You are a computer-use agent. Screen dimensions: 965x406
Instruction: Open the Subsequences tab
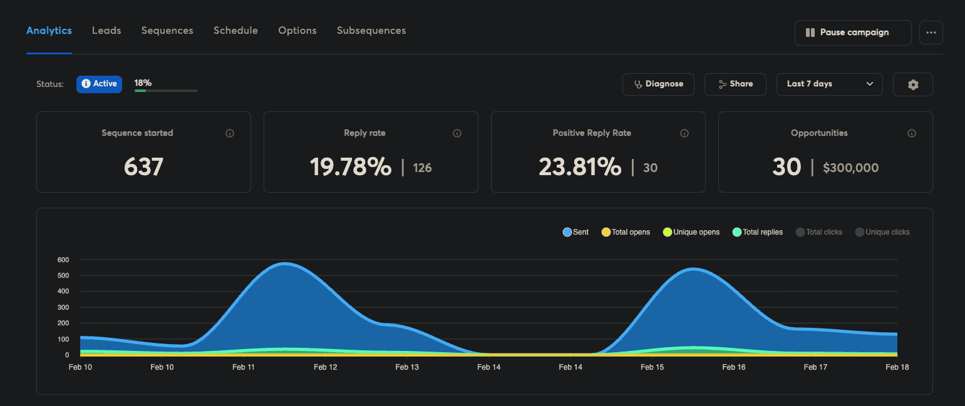(x=371, y=30)
